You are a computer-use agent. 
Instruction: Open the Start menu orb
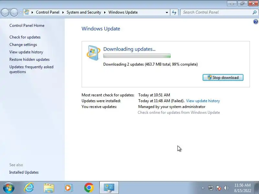point(9,188)
